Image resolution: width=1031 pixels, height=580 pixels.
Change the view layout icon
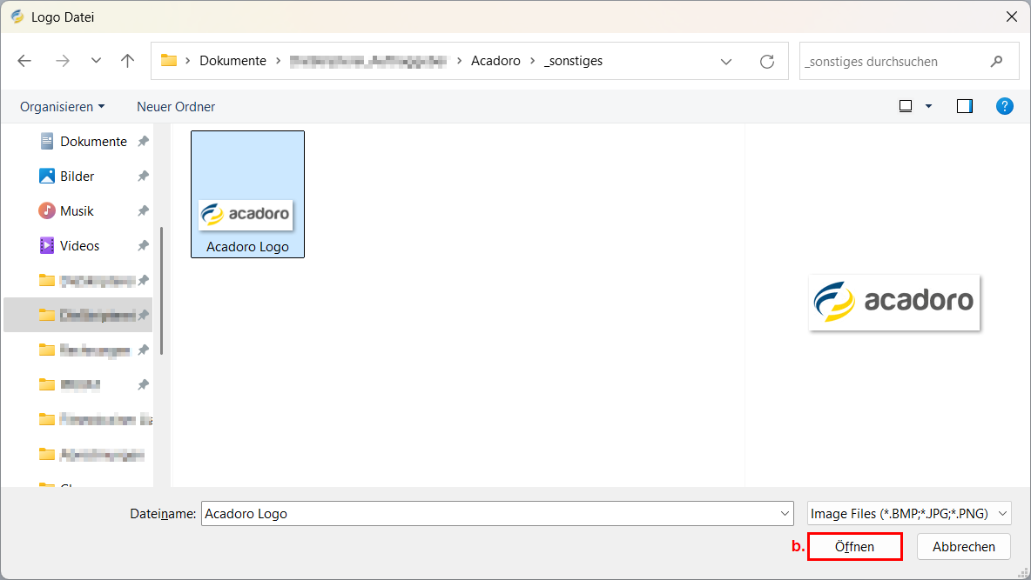click(x=904, y=105)
